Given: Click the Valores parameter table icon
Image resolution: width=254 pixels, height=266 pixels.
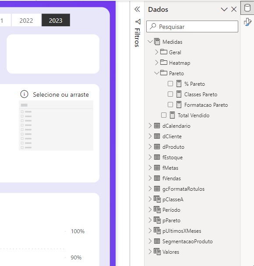Looking at the screenshot, I should 157,252.
